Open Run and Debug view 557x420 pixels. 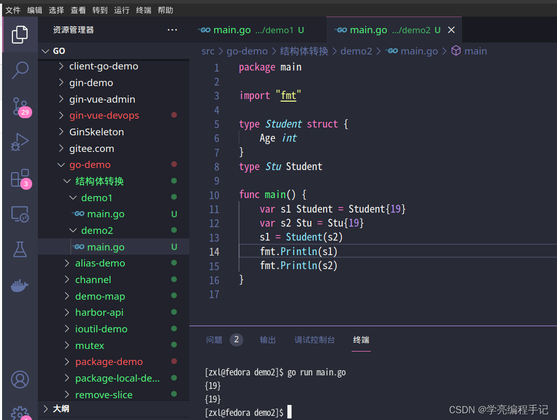[x=20, y=142]
